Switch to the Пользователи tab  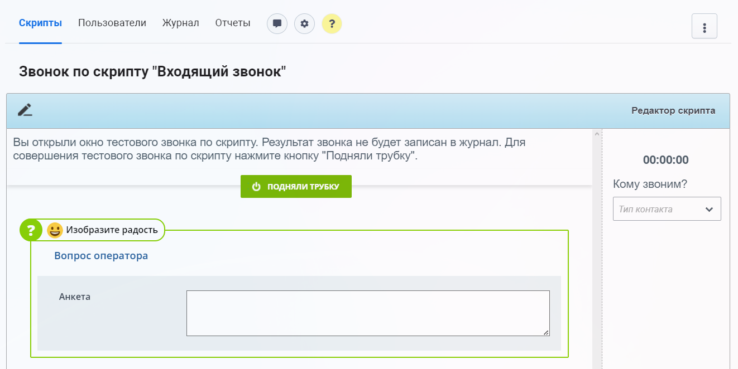tap(112, 22)
